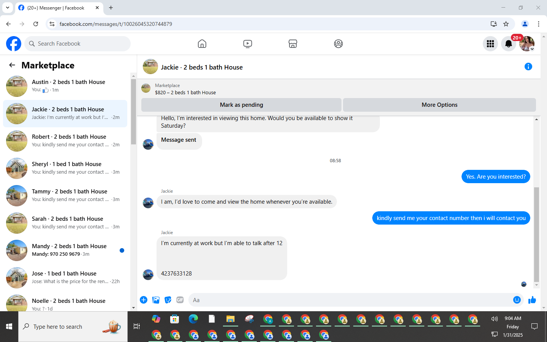Expand the Chrome tab search dropdown
547x342 pixels.
[7, 8]
